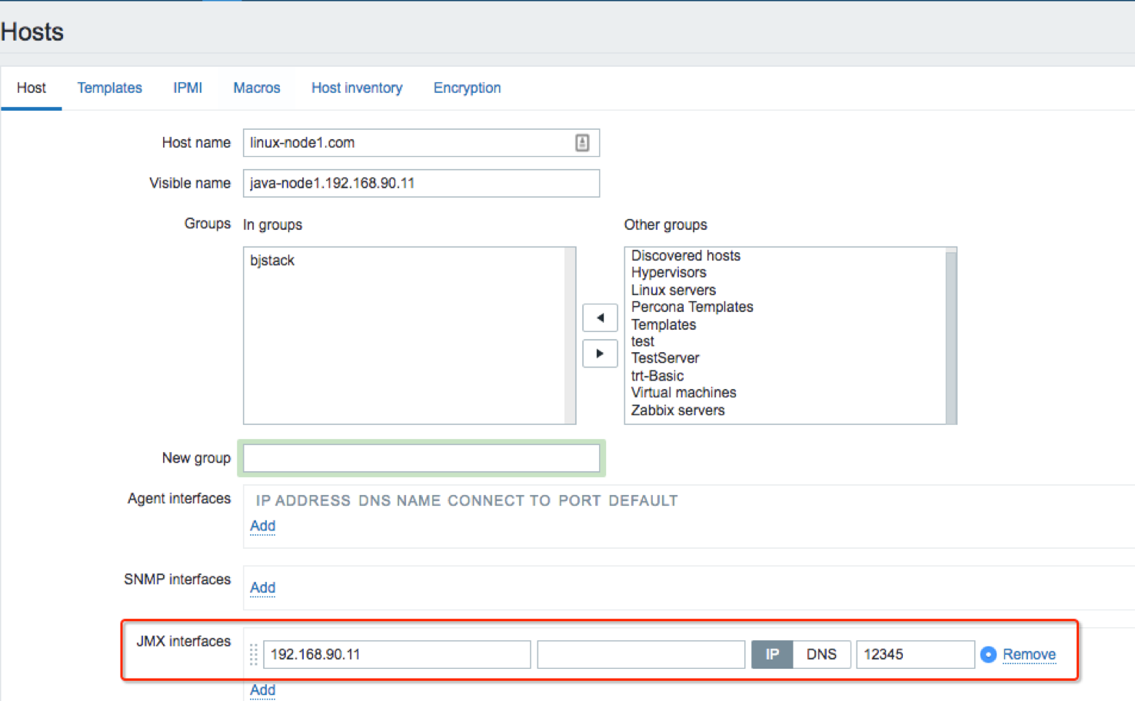The height and width of the screenshot is (701, 1135).
Task: Select Zabbix servers in Other groups
Action: click(x=677, y=410)
